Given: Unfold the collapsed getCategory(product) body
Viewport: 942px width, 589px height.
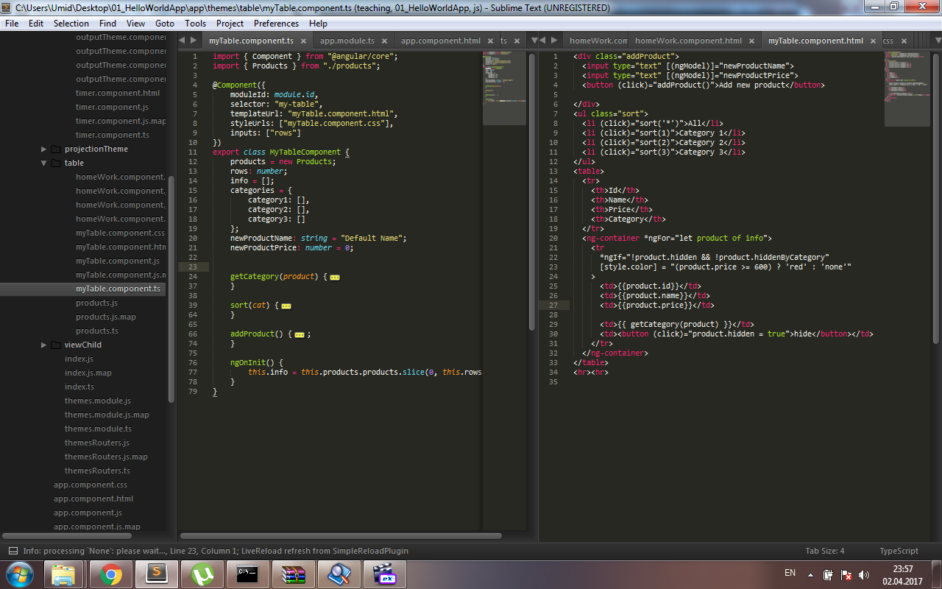Looking at the screenshot, I should [x=335, y=278].
